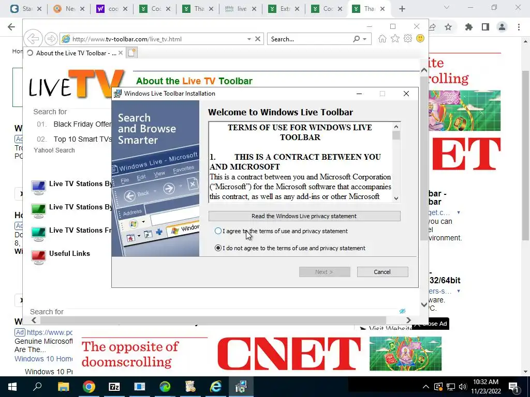This screenshot has width=530, height=397.
Task: Open a new Chrome tab with plus
Action: (x=402, y=9)
